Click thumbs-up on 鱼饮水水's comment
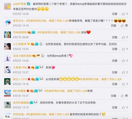The height and width of the screenshot is (119, 132). 122,26
